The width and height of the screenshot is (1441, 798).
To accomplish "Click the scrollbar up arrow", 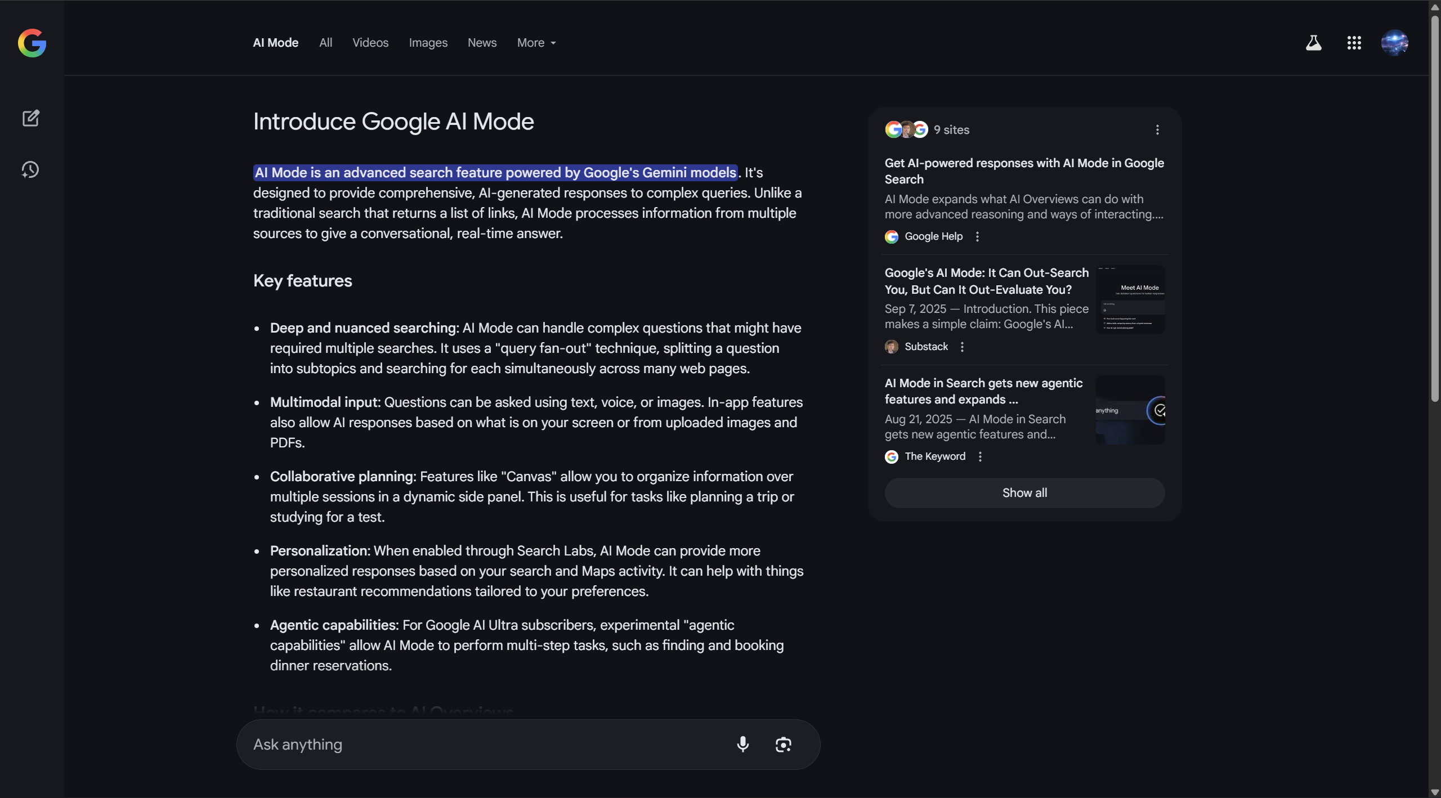I will coord(1435,7).
